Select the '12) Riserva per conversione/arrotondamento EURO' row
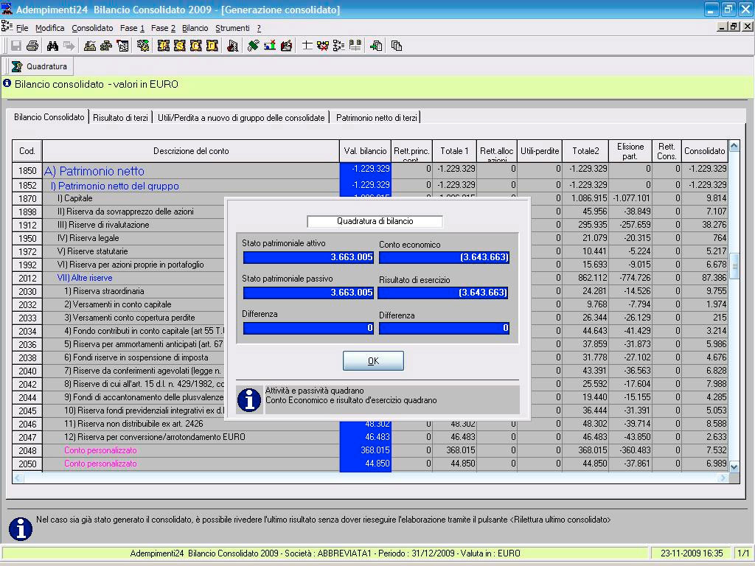Image resolution: width=755 pixels, height=566 pixels. 370,437
